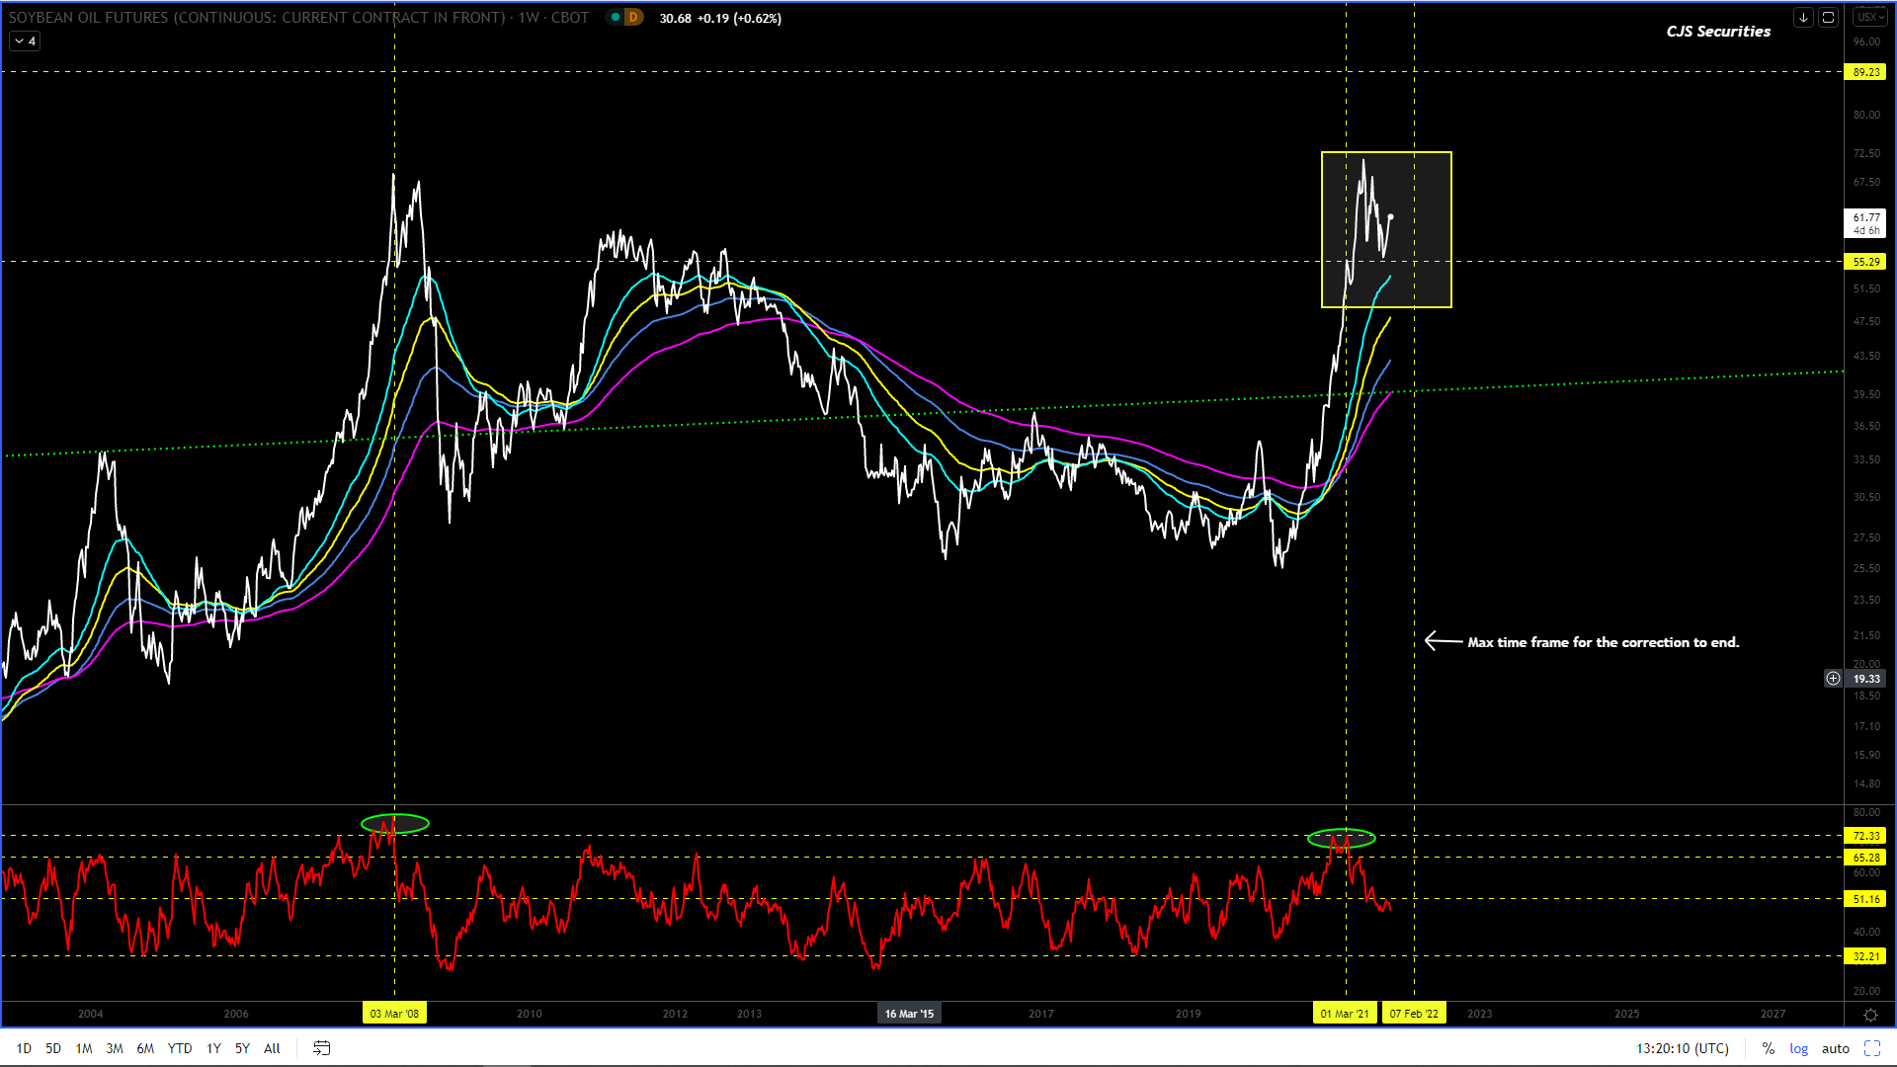
Task: Click the down arrow pane button
Action: 1803,17
